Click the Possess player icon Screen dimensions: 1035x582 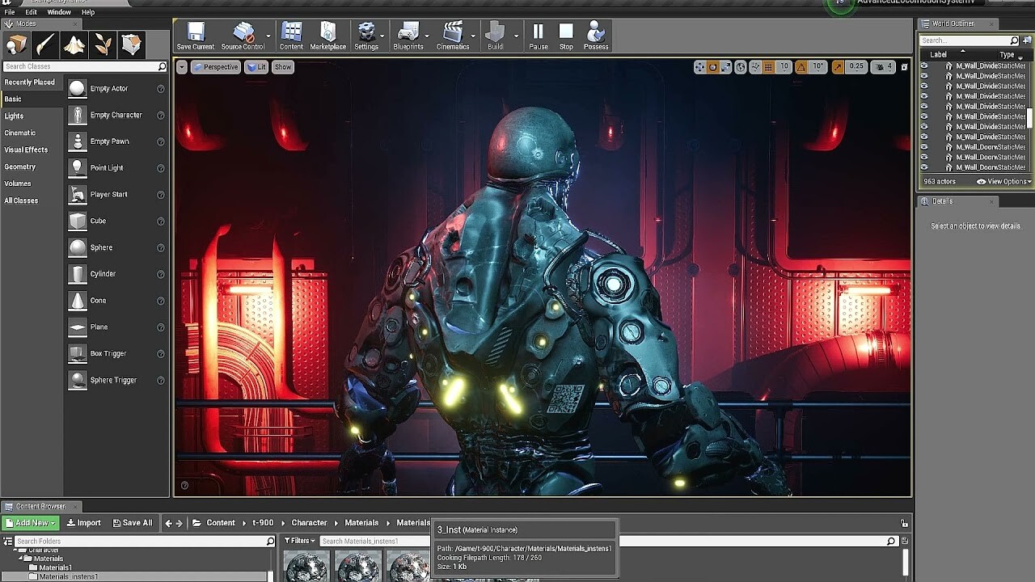[596, 36]
